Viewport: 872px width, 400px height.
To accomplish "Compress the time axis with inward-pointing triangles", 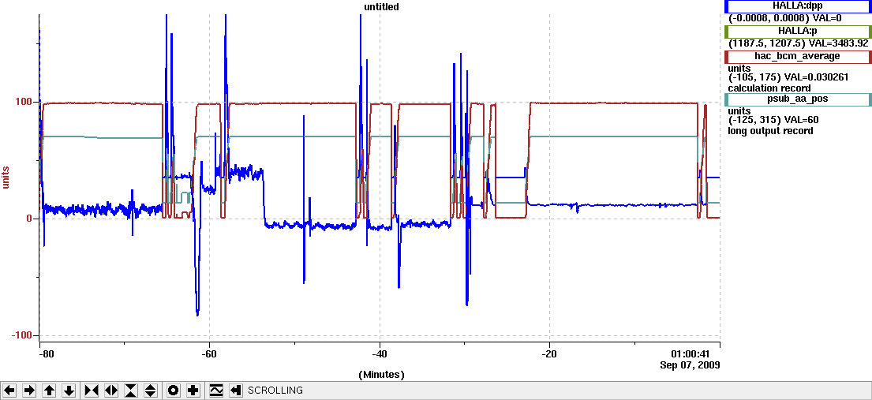I will click(92, 391).
